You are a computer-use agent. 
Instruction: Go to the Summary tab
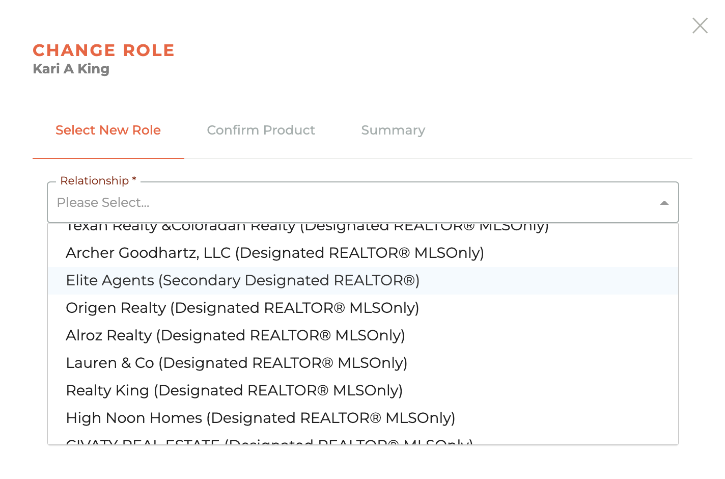pyautogui.click(x=393, y=130)
